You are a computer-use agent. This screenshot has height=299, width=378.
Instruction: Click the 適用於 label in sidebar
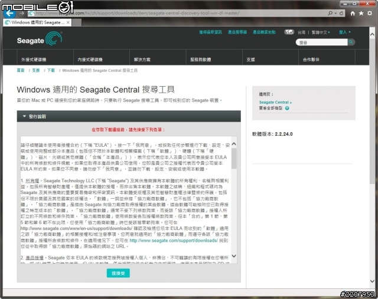(x=266, y=94)
